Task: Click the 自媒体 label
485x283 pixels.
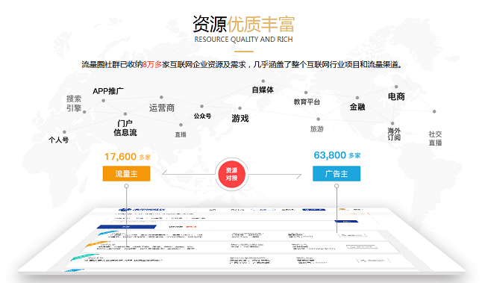Action: point(263,90)
